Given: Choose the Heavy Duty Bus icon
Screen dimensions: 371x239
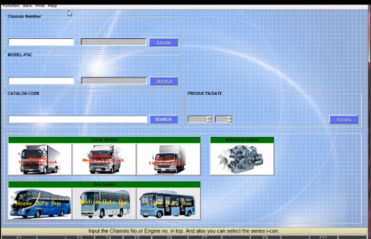Looking at the screenshot, I should tap(40, 204).
